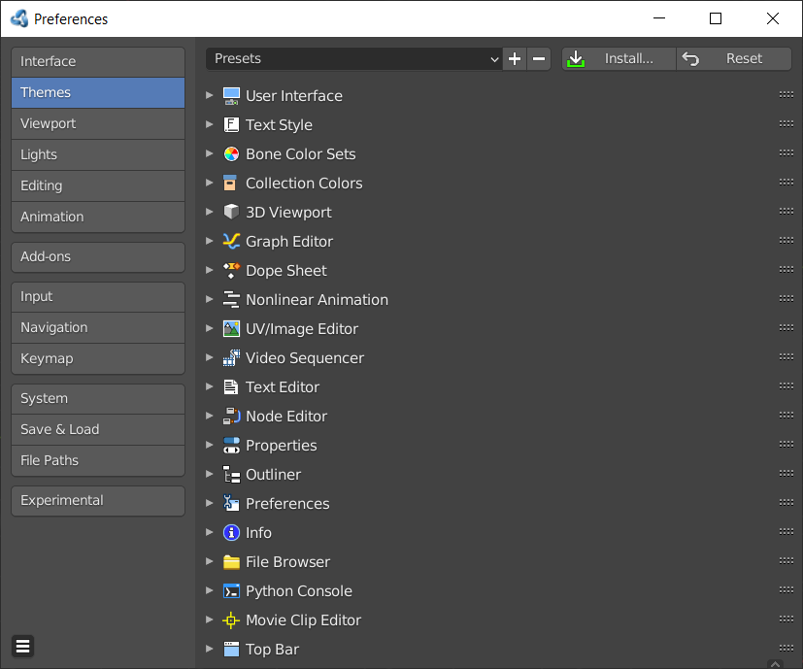Grab the Outliner panel drag handle
803x669 pixels.
[786, 473]
